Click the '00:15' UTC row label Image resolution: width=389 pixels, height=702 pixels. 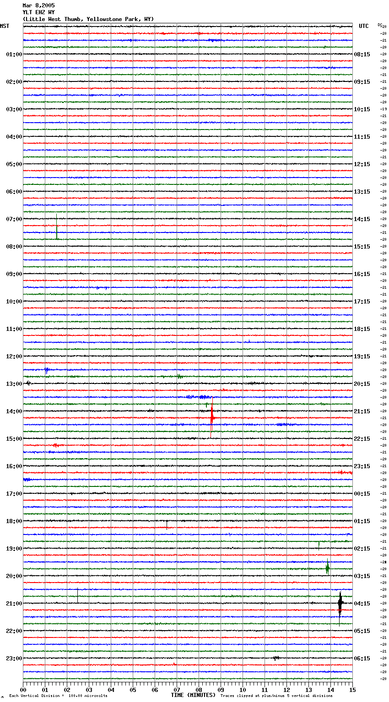click(x=362, y=494)
